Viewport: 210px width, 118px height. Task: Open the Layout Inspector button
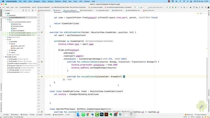[x=200, y=115]
